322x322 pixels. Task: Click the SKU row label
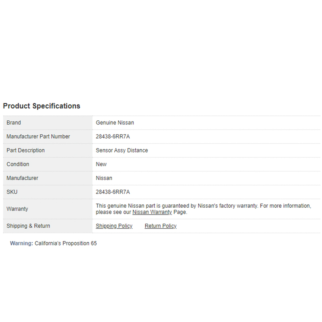coord(12,192)
